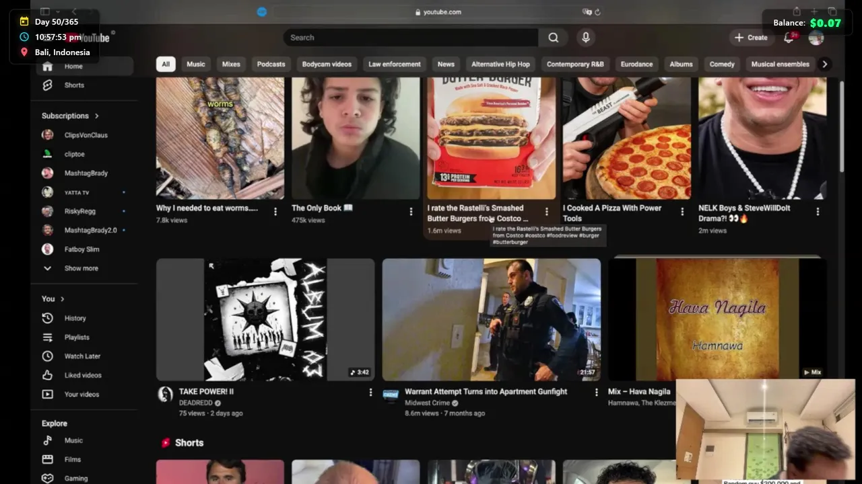The width and height of the screenshot is (862, 484).
Task: Reload the page in browser toolbar
Action: click(597, 12)
